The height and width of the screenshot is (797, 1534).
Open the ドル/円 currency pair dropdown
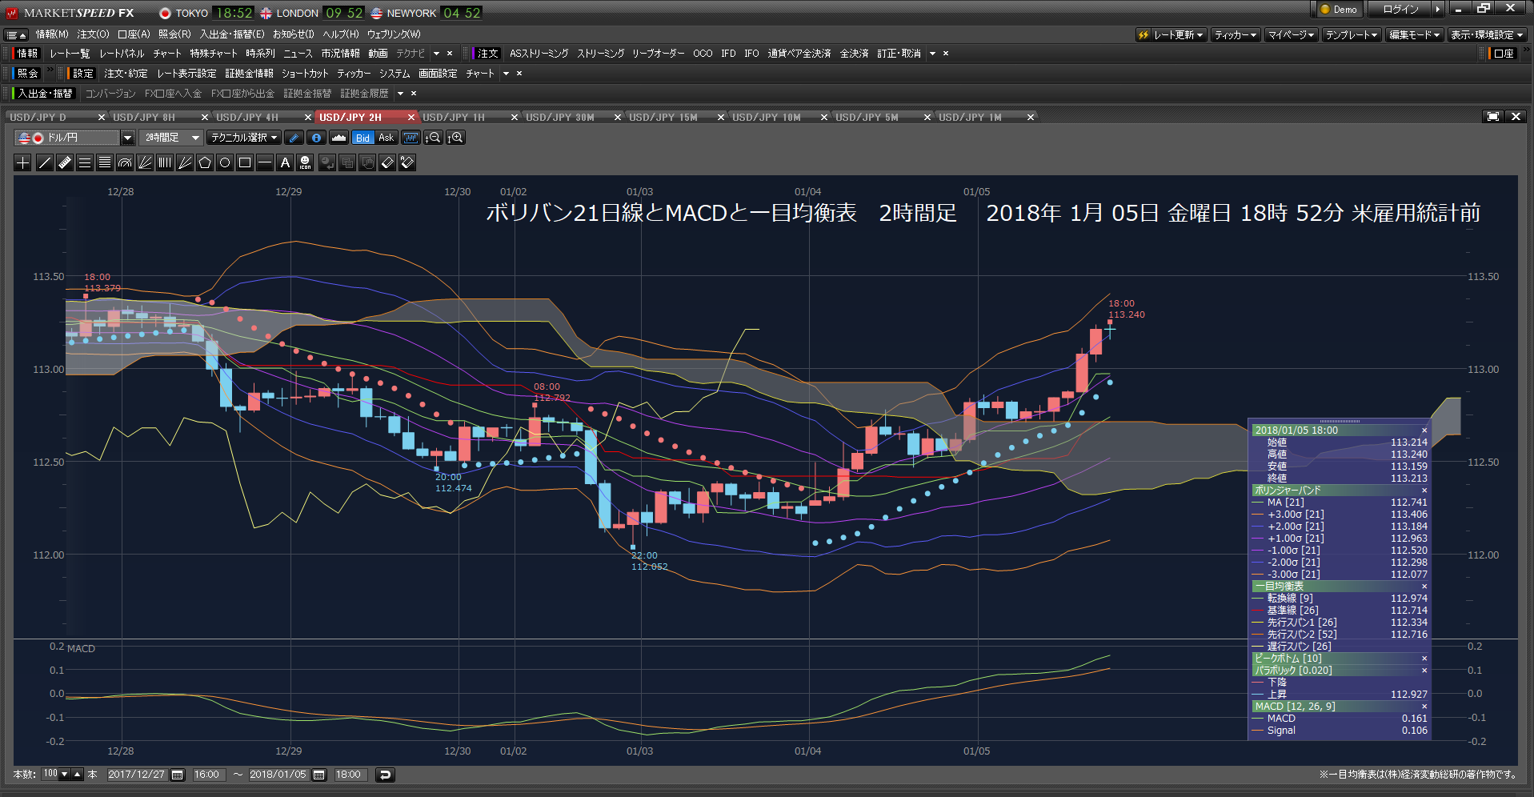click(x=127, y=138)
